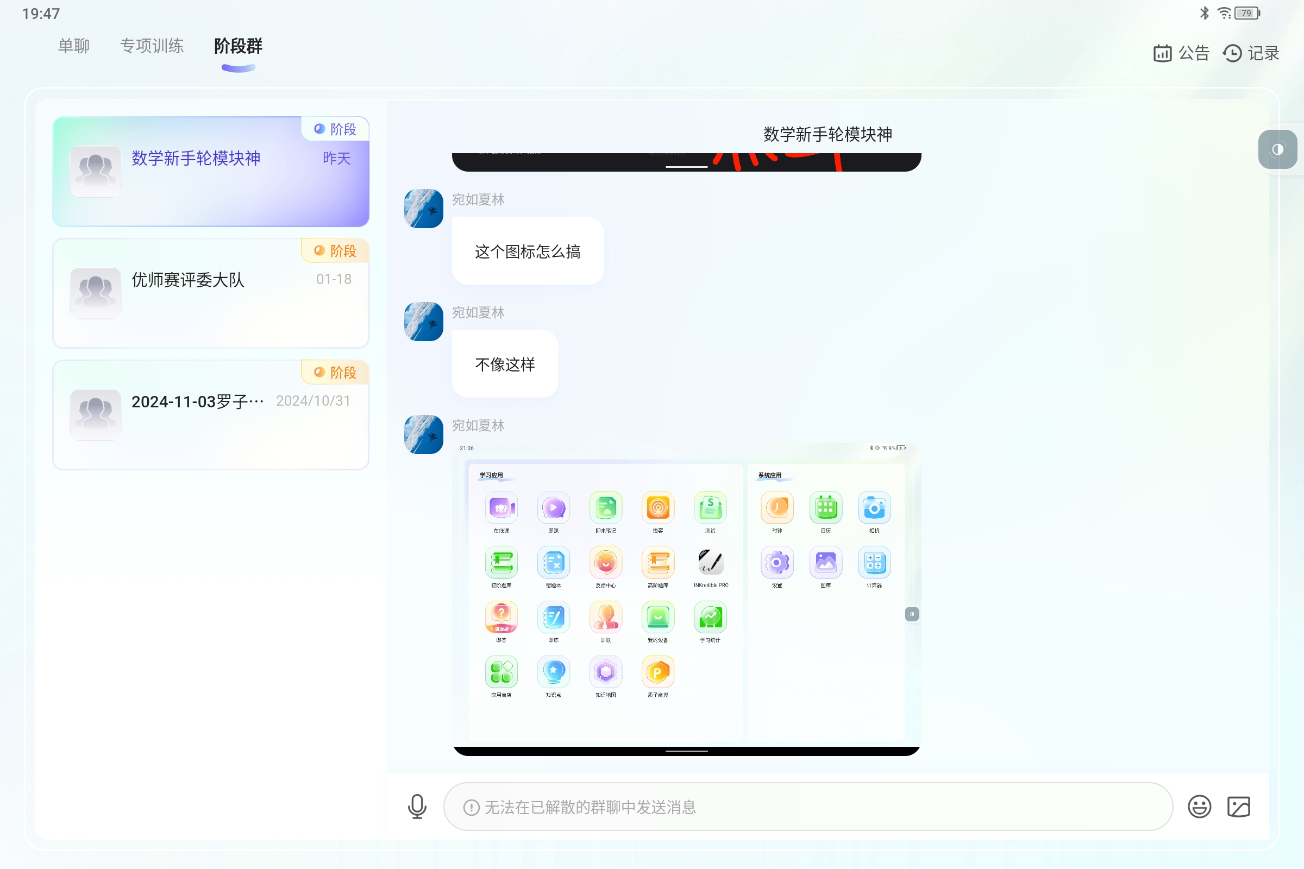Open the 优师赛评委大队 group chat
This screenshot has height=869, width=1304.
(x=211, y=293)
